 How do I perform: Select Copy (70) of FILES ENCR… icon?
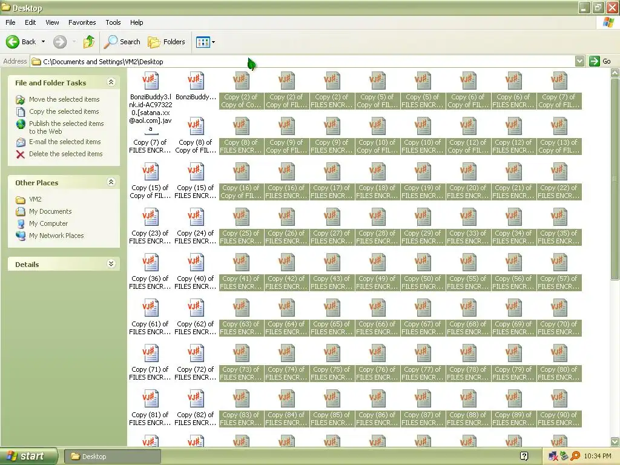[x=559, y=308]
